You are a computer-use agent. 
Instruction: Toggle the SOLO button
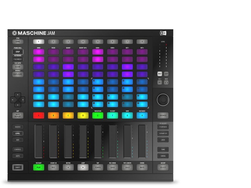coord(127,167)
